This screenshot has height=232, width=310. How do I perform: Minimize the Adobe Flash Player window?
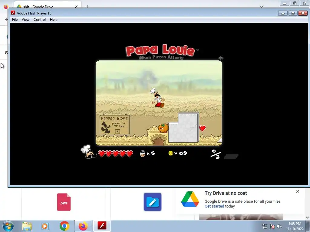283,13
